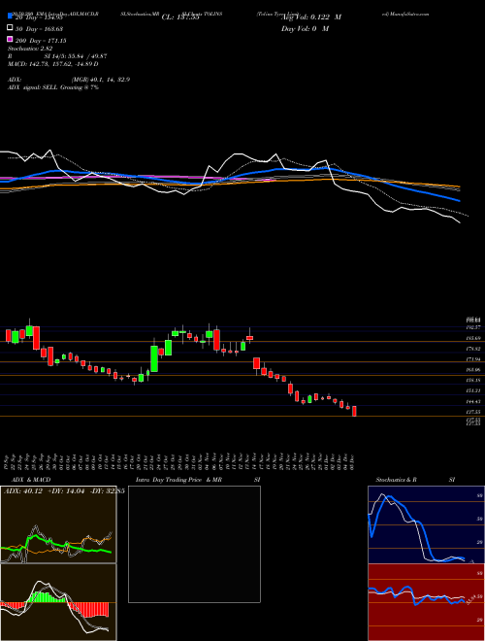
Task: Click the 'Stochastics & R' panel title
Action: [x=396, y=480]
